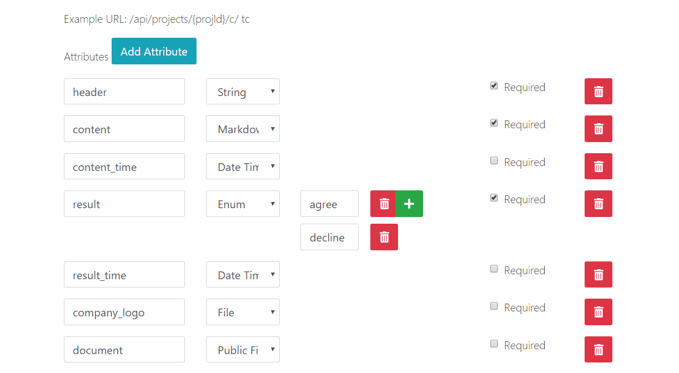Add a new enum value with plus

tap(409, 204)
